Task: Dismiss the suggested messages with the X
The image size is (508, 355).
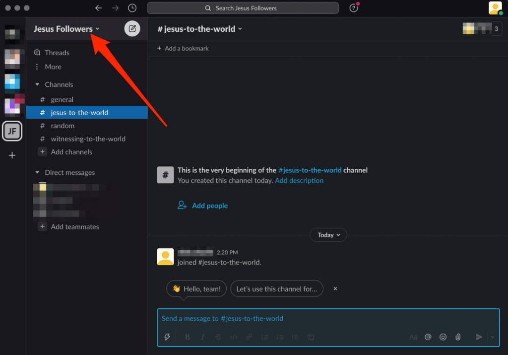Action: pos(335,288)
